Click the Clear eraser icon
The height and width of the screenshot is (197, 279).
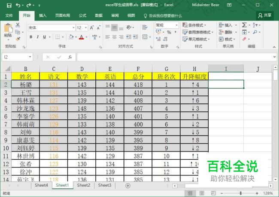[244, 39]
